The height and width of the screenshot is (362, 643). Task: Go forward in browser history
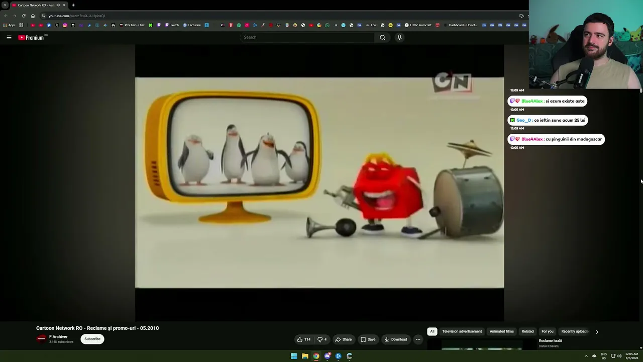(x=15, y=16)
